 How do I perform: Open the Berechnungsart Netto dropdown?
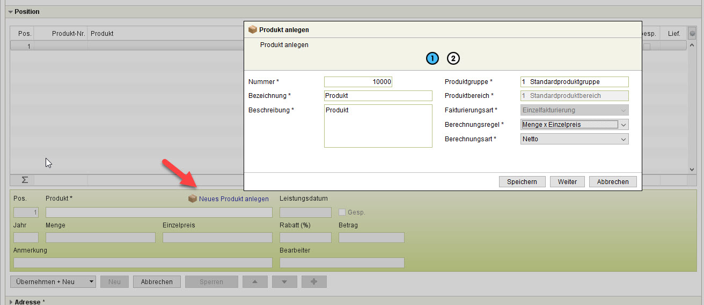[x=574, y=139]
